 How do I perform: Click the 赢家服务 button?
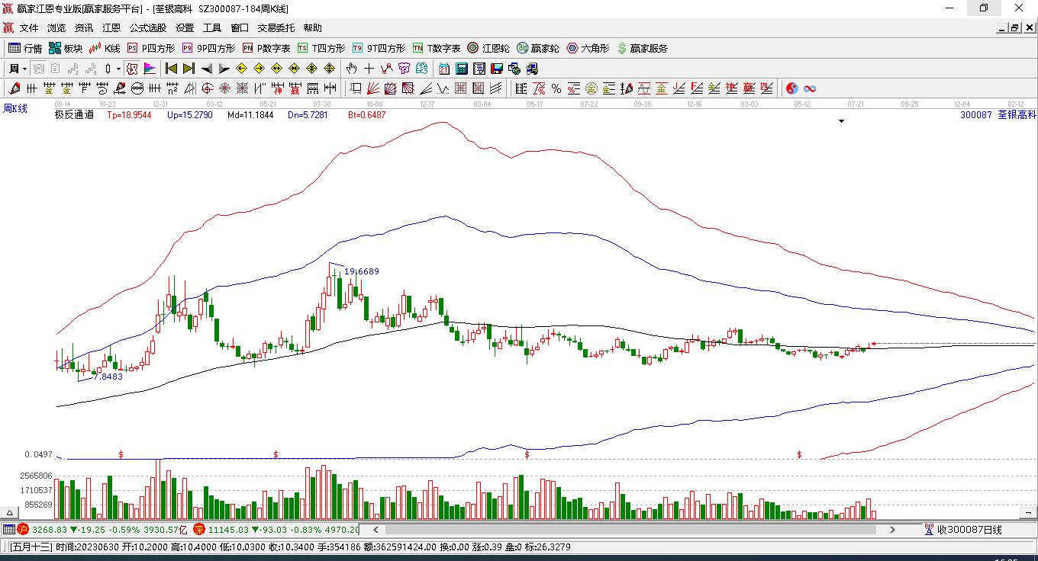click(642, 48)
